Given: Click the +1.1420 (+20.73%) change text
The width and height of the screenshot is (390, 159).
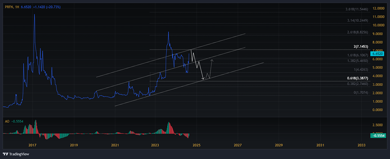Looking at the screenshot, I should tap(47, 7).
